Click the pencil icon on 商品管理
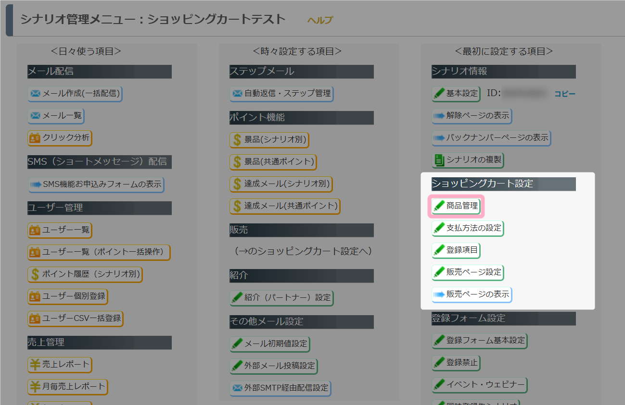 439,206
